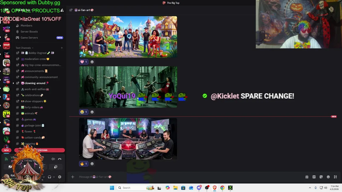Show hidden system tray icons
The height and width of the screenshot is (192, 342).
pyautogui.click(x=310, y=188)
